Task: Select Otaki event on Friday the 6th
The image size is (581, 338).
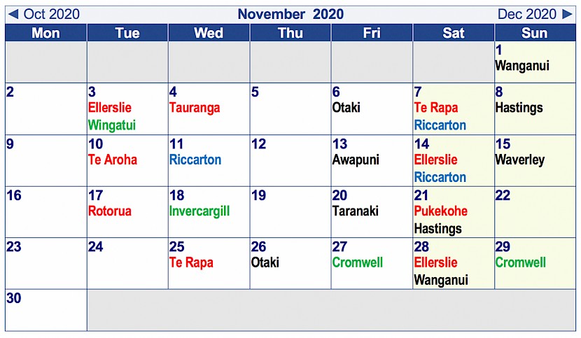Action: (346, 108)
